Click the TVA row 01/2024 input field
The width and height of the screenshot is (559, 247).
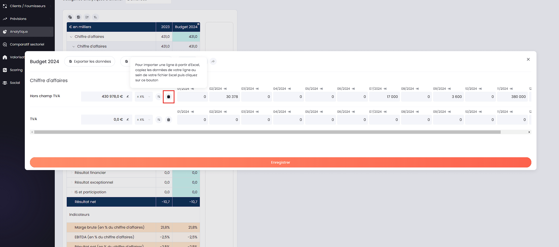pyautogui.click(x=193, y=120)
